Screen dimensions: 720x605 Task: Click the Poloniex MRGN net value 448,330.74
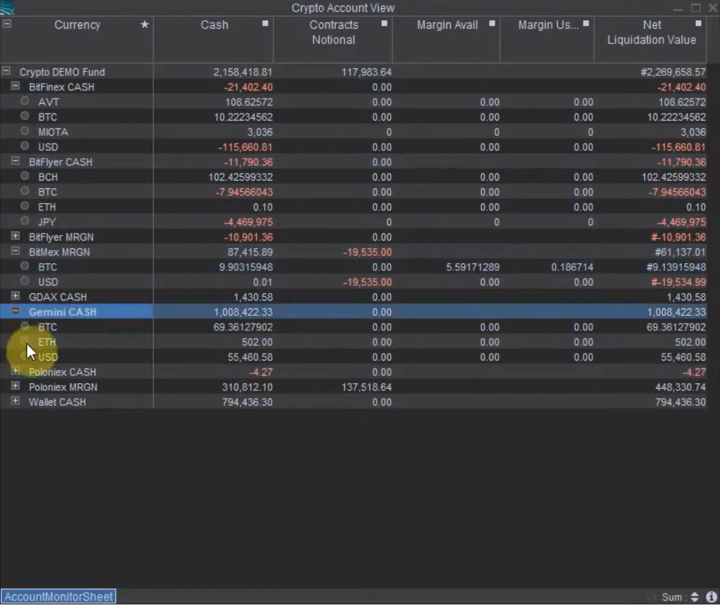(681, 387)
